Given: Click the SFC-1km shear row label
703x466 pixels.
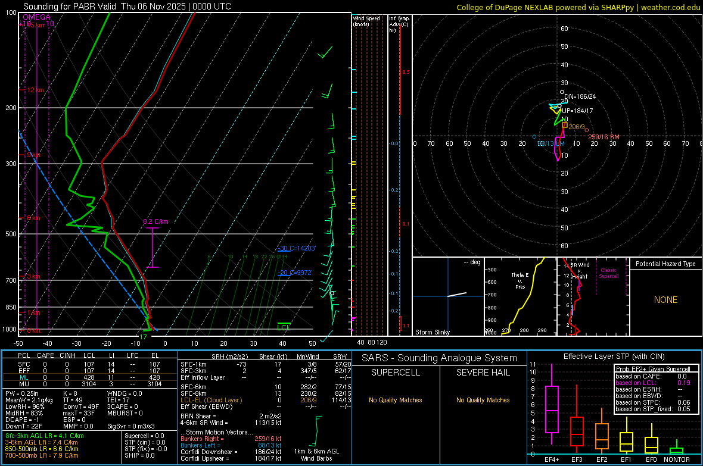Looking at the screenshot, I should click(194, 364).
